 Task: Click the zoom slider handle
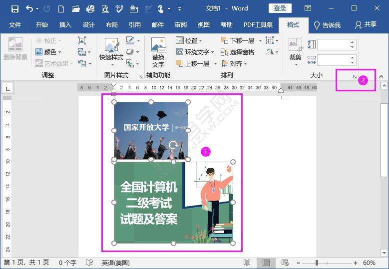pos(317,263)
